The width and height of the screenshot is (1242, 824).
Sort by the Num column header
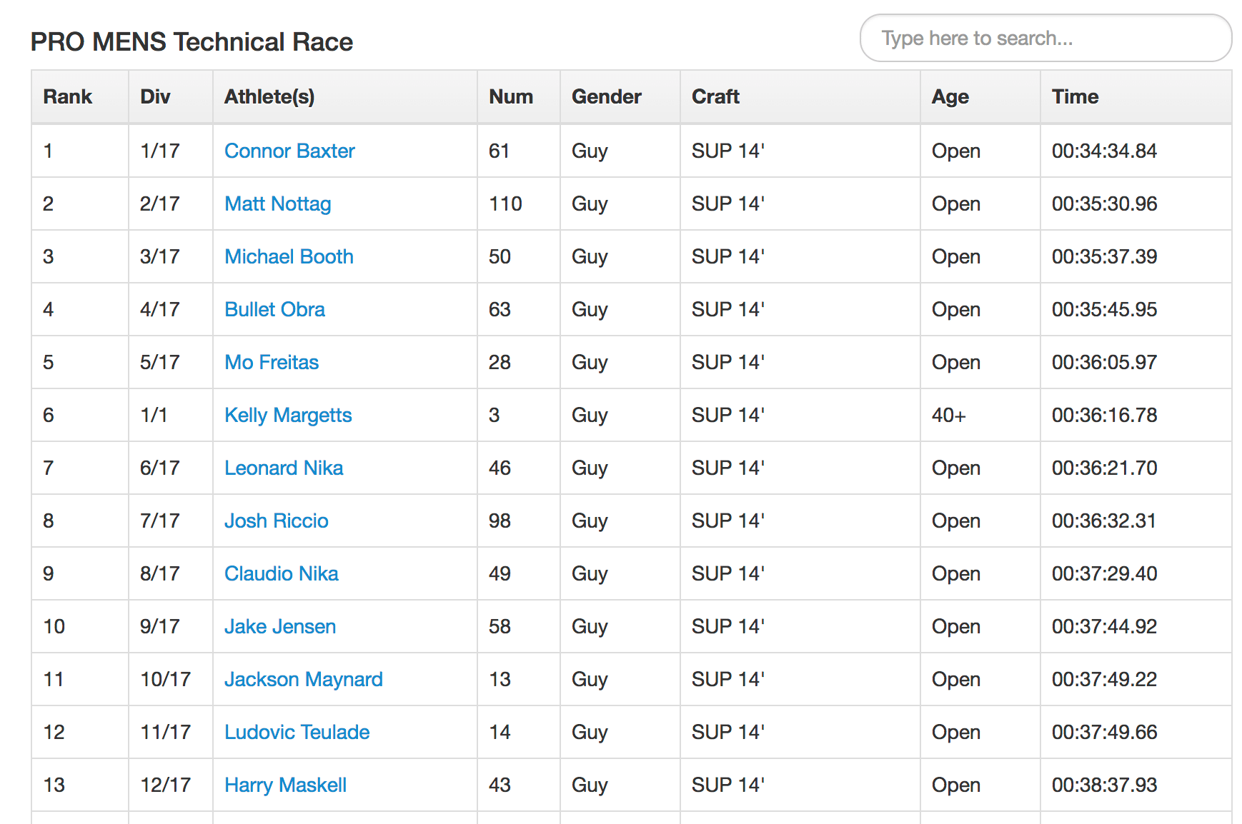[511, 96]
